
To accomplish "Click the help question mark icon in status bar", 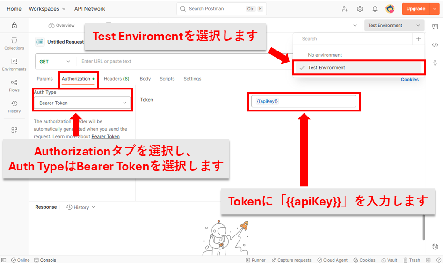I will [x=439, y=260].
